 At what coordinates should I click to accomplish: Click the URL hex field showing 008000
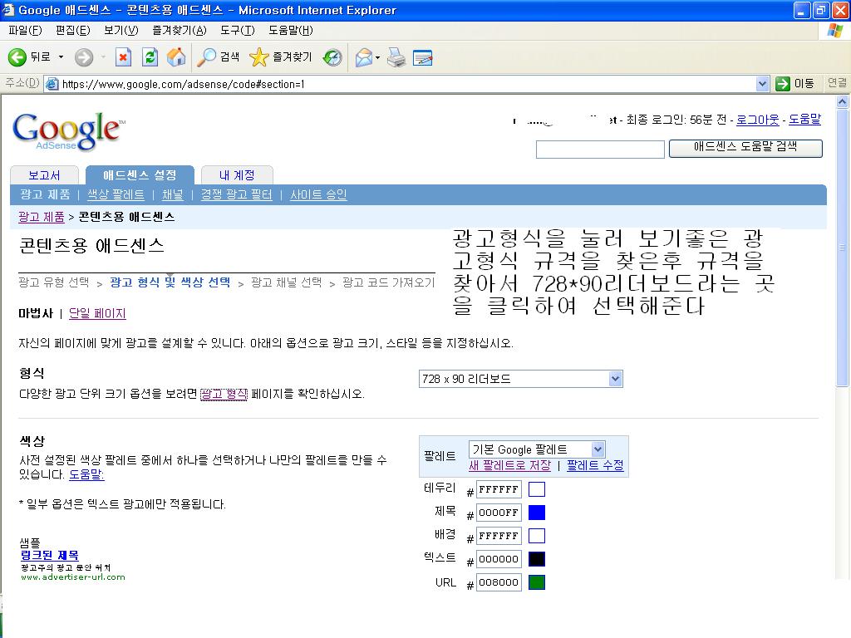(x=499, y=582)
